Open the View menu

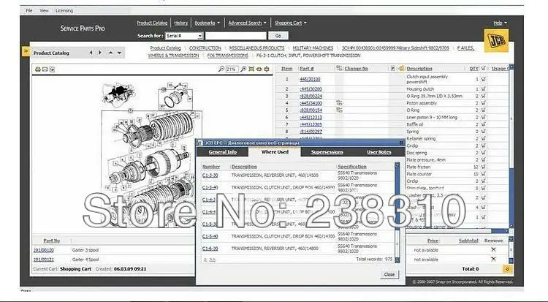click(44, 10)
